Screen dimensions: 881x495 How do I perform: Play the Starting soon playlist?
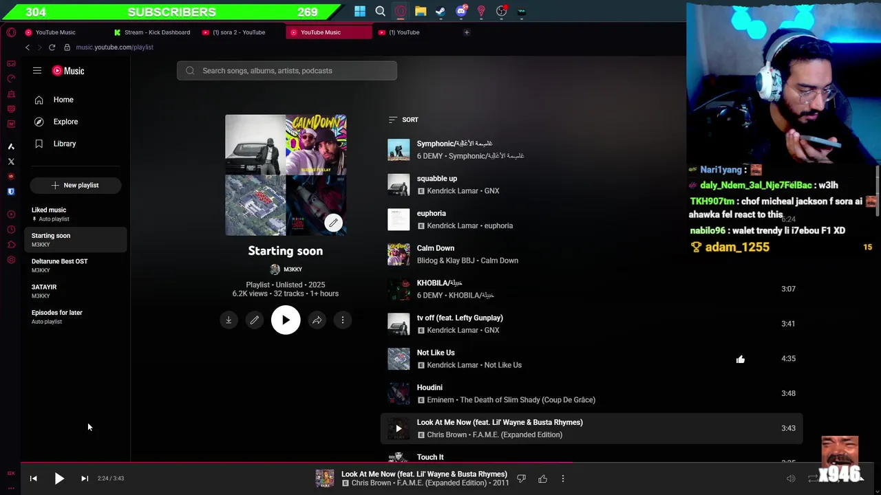286,320
